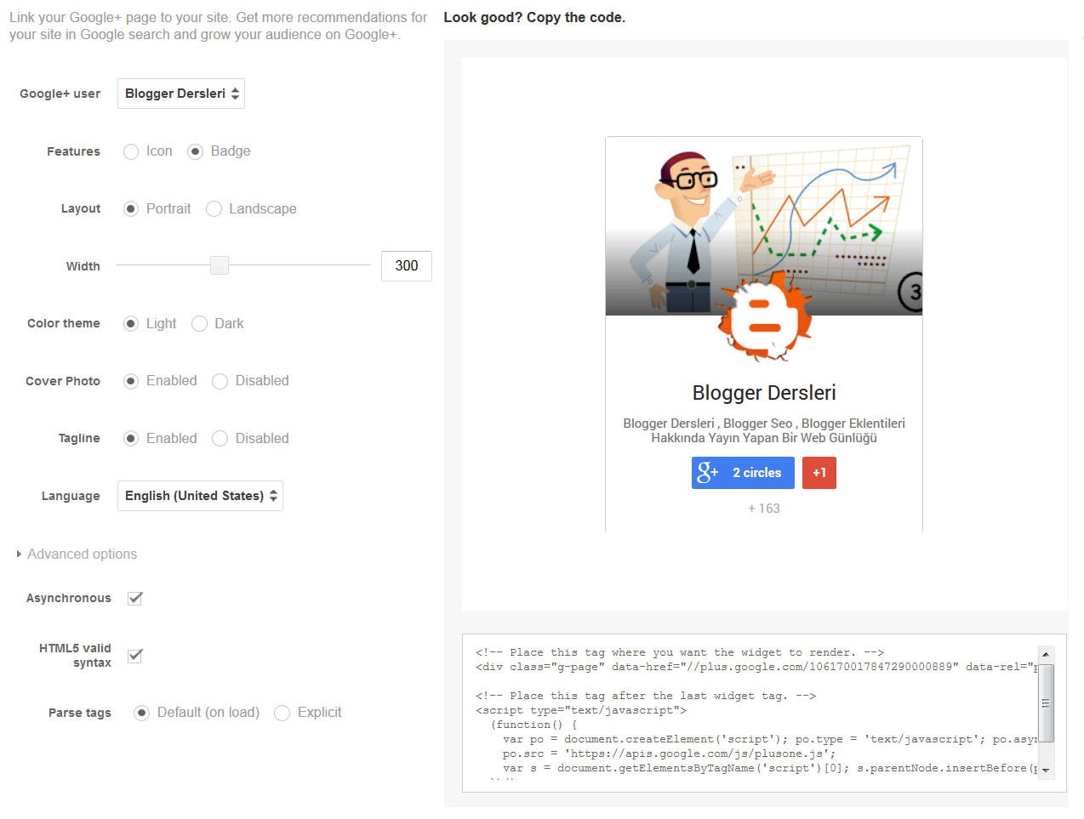Screen dimensions: 1084x819
Task: Click the Google+ g+ icon on follow button
Action: (708, 473)
